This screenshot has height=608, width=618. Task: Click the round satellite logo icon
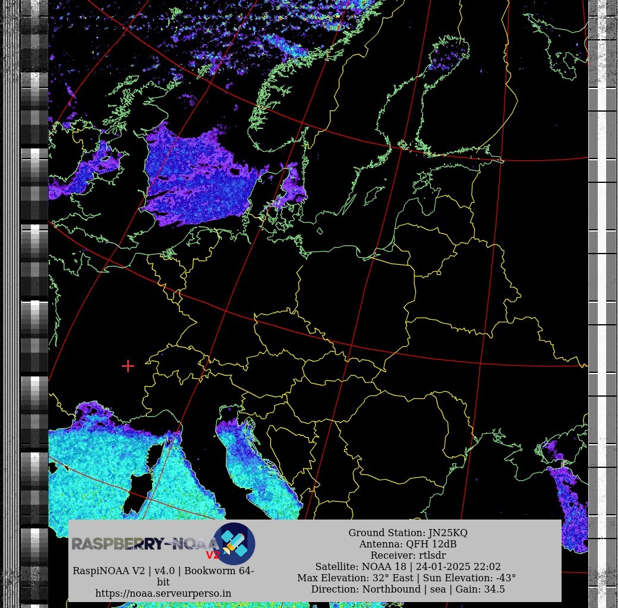coord(234,543)
